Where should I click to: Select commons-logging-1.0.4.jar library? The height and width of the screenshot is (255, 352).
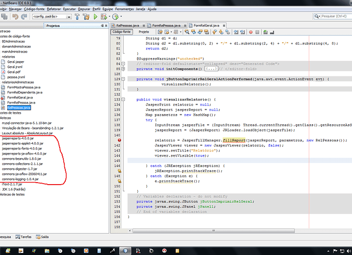point(20,179)
